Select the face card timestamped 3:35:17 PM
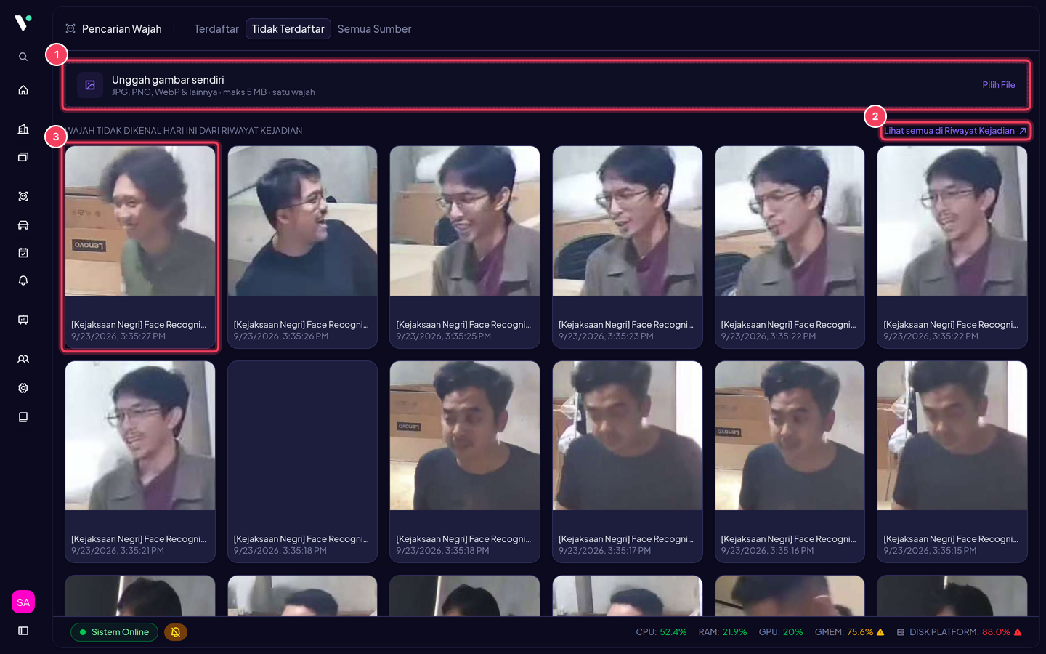The height and width of the screenshot is (654, 1046). (628, 461)
